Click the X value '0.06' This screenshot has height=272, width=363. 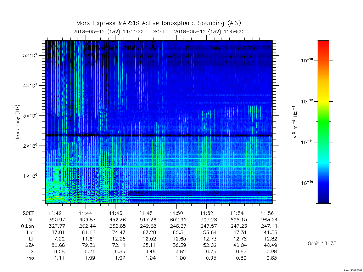click(60, 251)
